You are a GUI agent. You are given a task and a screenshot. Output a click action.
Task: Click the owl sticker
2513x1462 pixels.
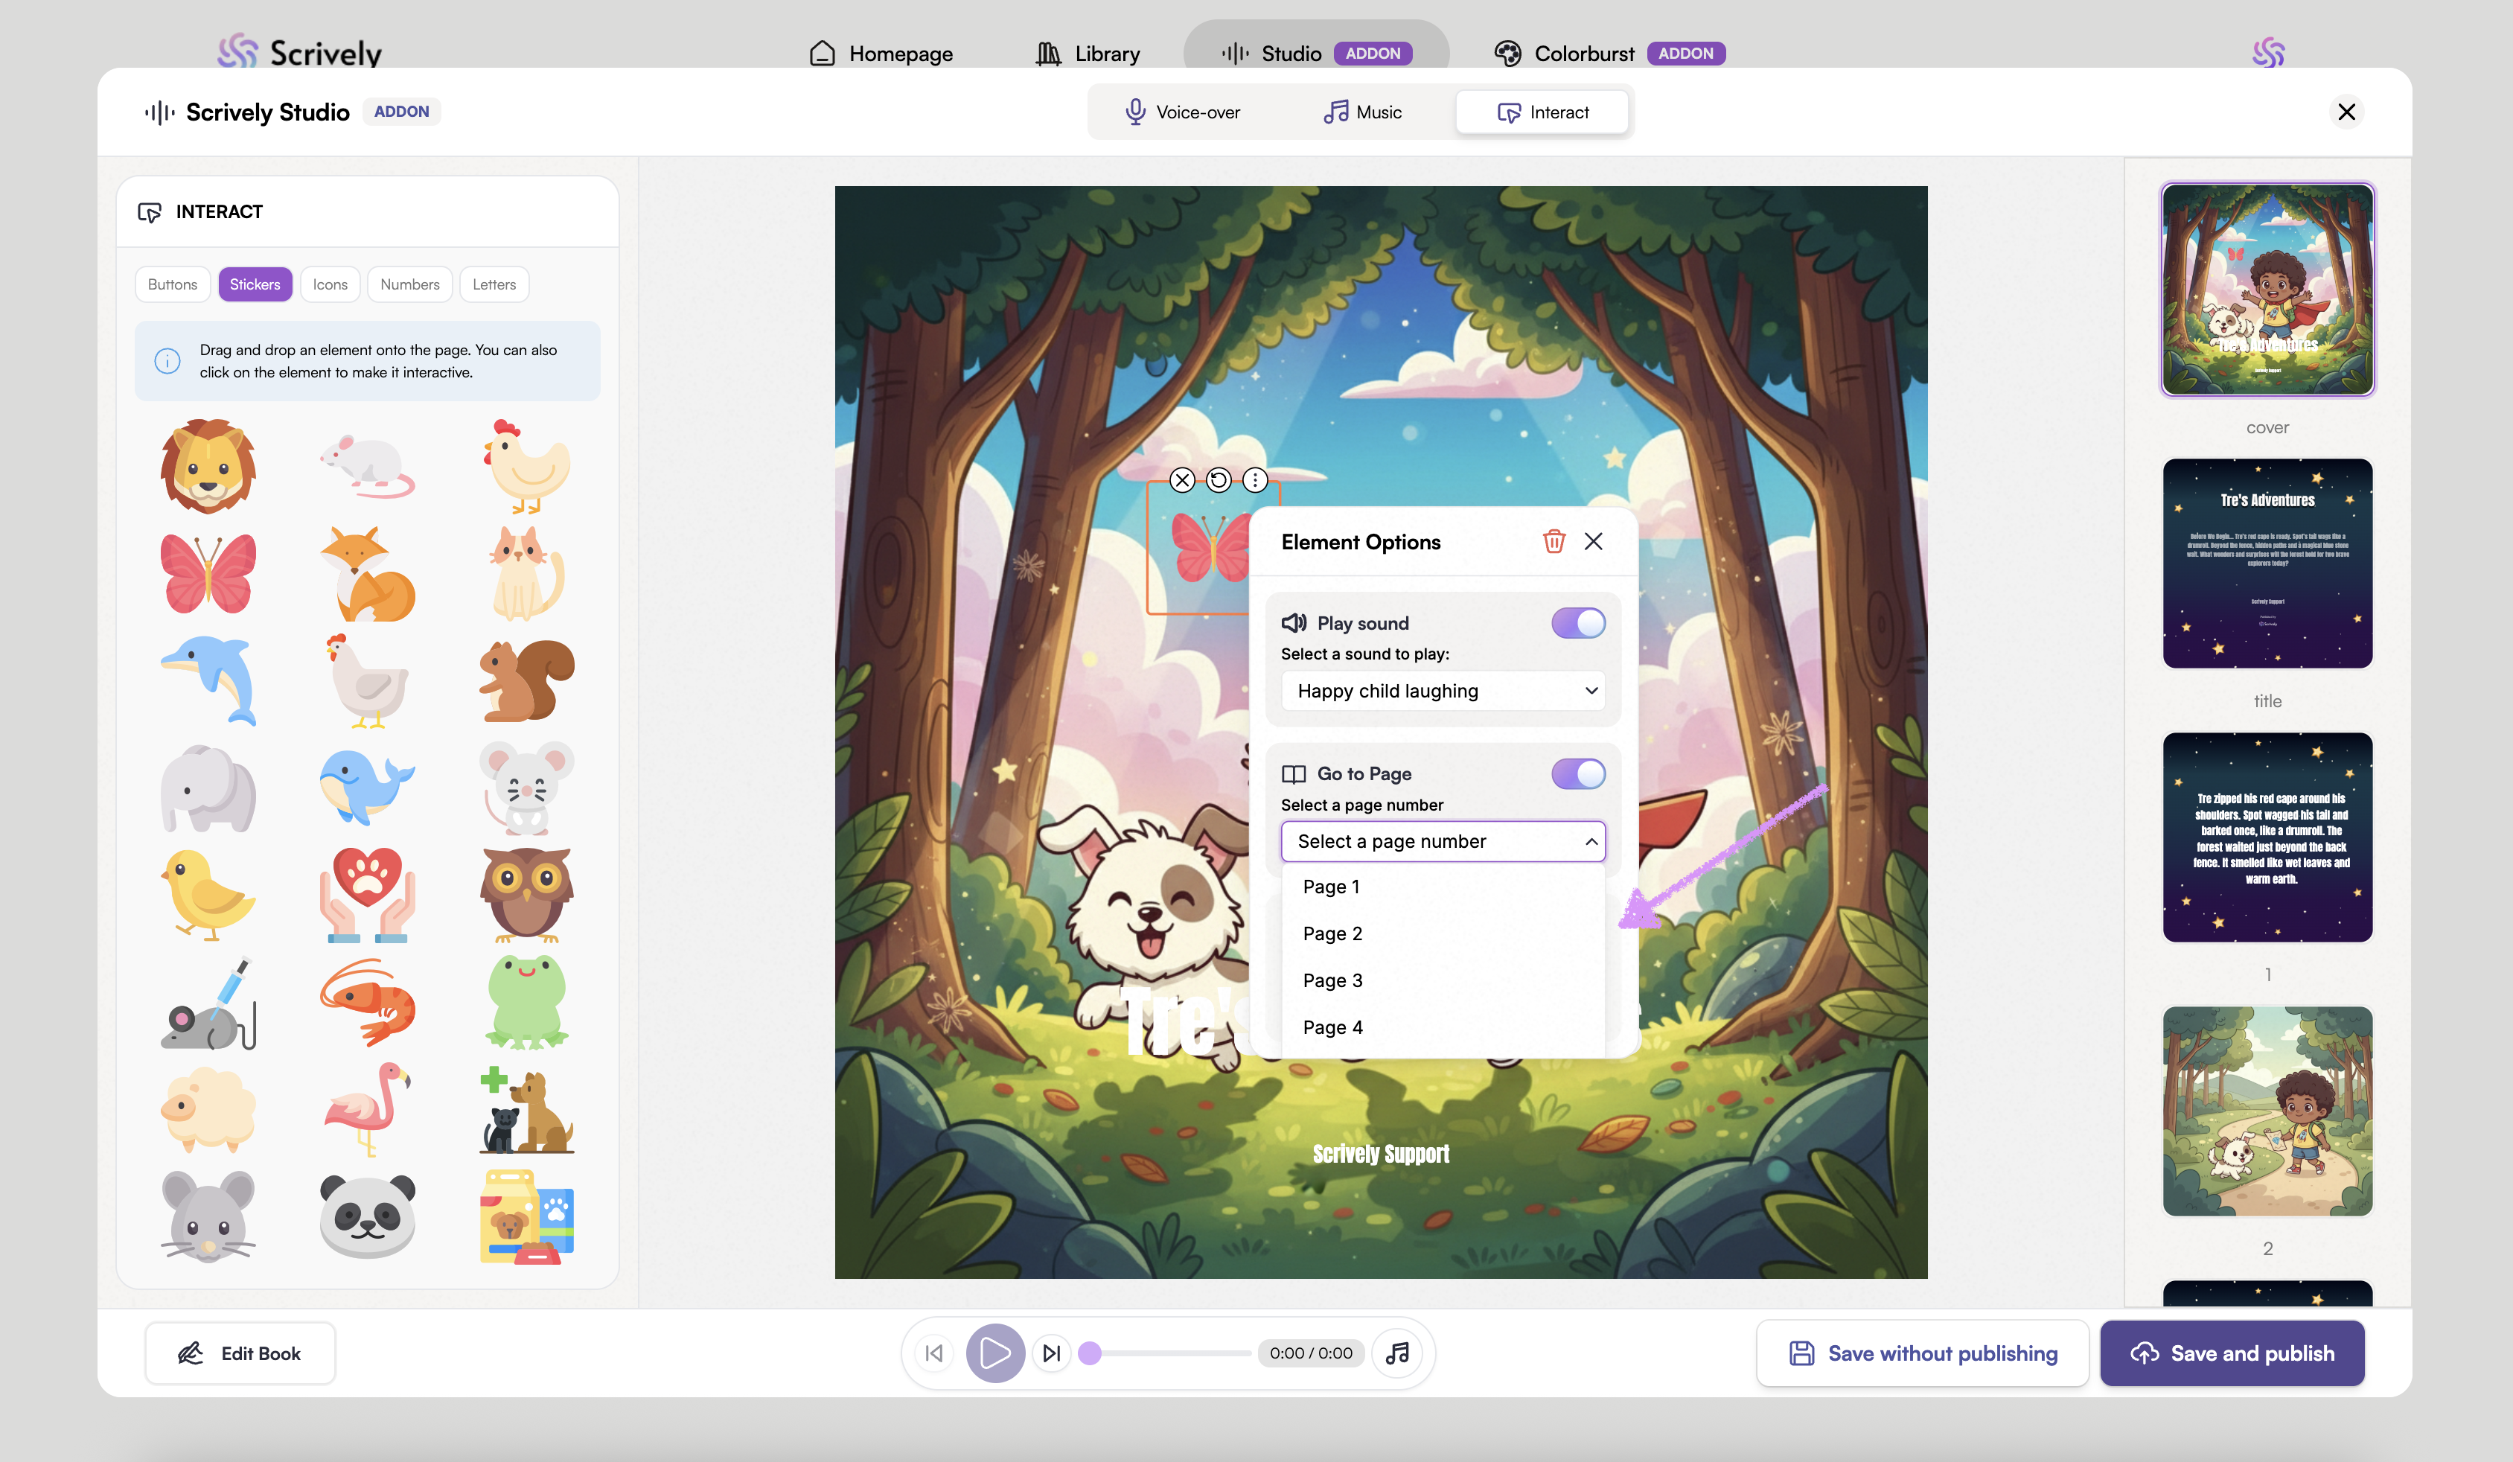(x=526, y=895)
